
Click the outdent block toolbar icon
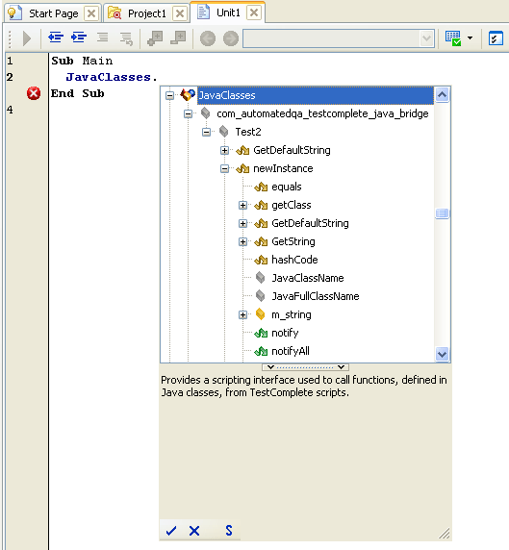56,37
